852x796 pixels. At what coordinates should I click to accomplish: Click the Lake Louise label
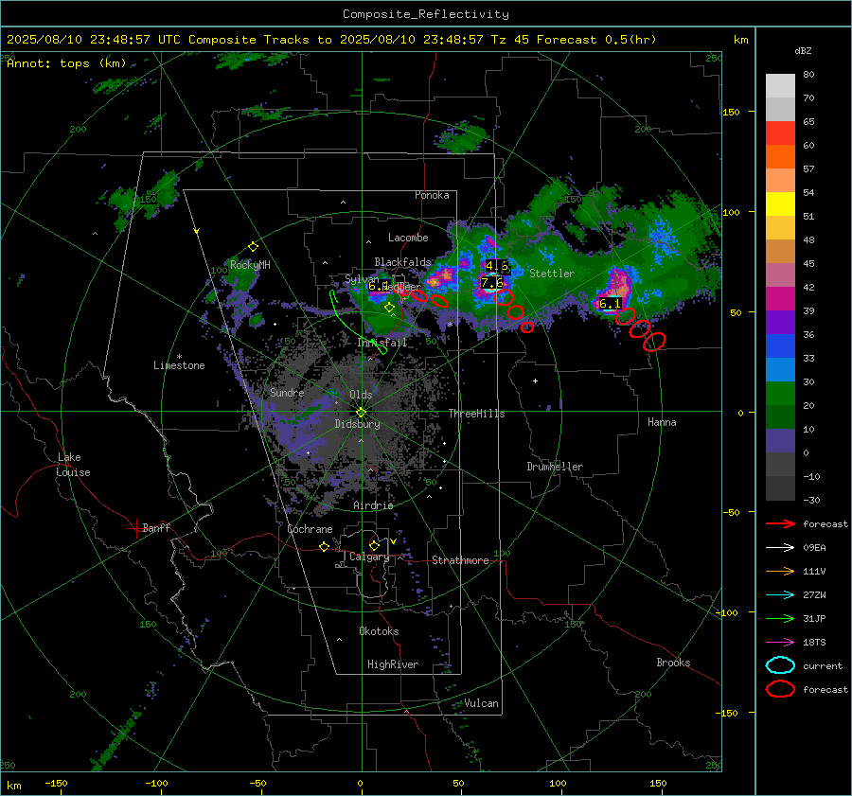(x=73, y=465)
